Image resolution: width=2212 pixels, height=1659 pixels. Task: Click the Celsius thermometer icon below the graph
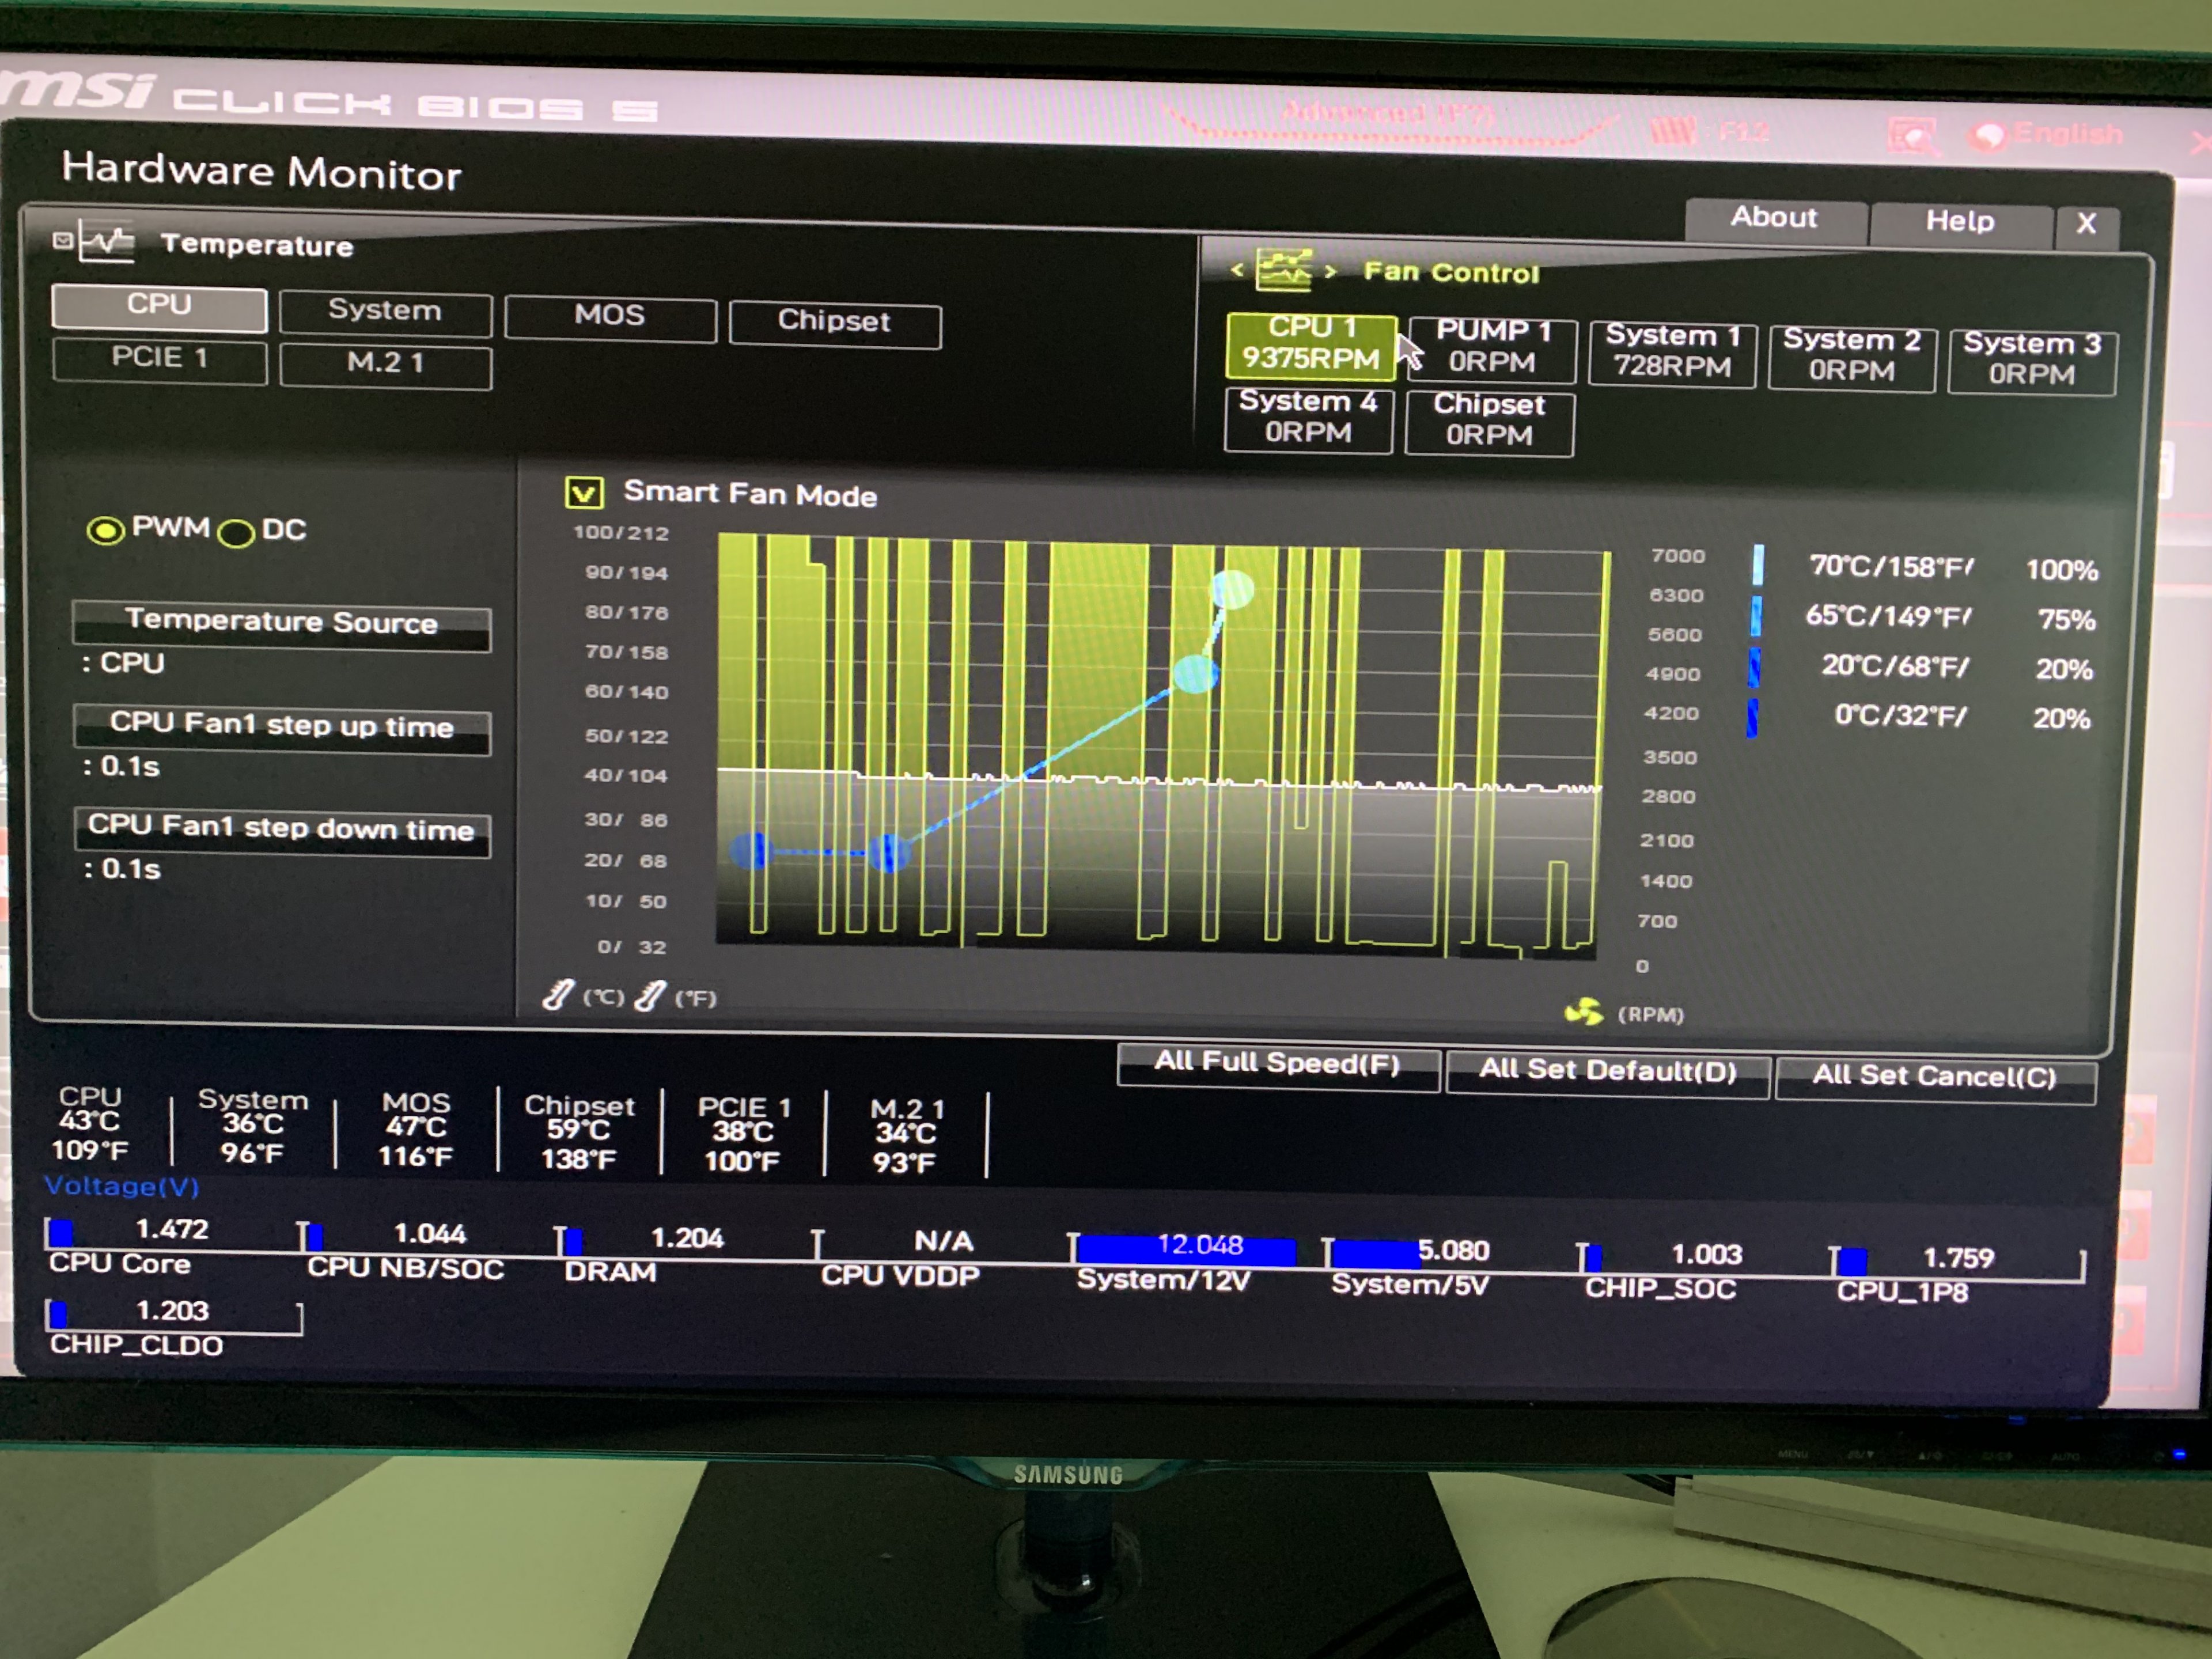558,995
